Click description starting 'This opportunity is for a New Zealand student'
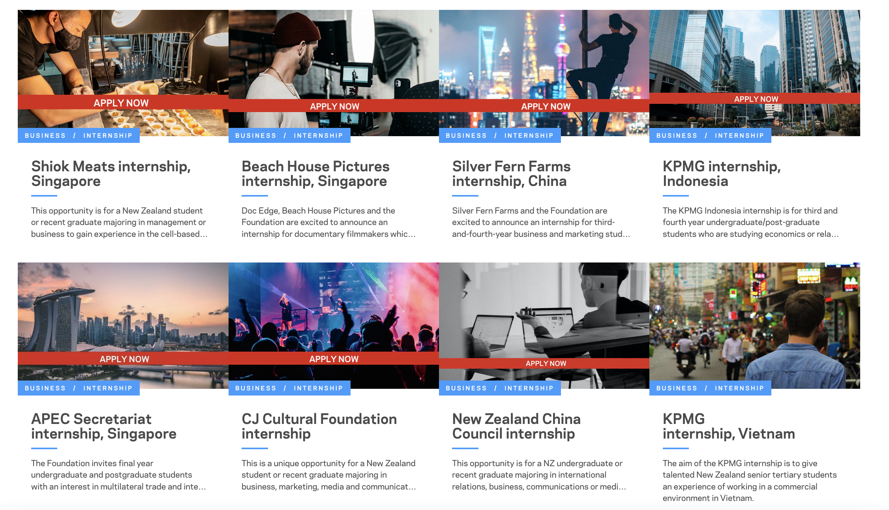 coord(119,222)
